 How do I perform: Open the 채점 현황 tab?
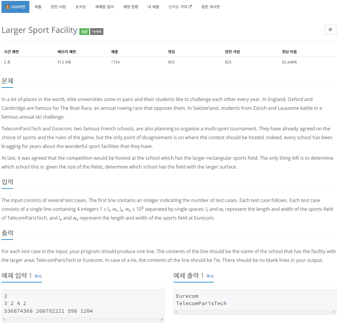[131, 7]
